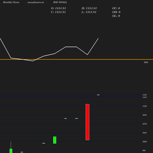
Task: Select the latest candle marker at 1152
Action: (x=98, y=95)
